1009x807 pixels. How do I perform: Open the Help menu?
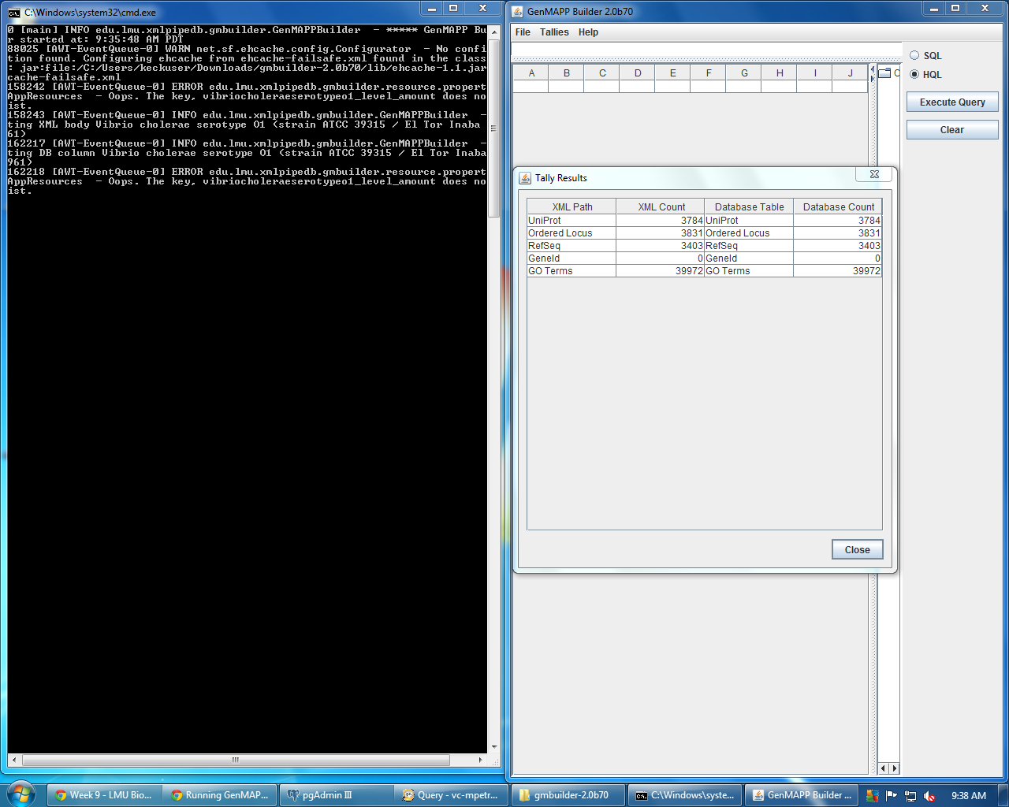pyautogui.click(x=588, y=32)
